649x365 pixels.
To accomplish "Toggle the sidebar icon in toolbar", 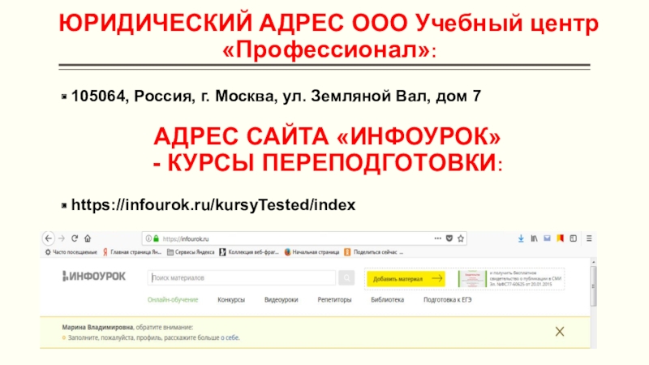I will point(574,238).
